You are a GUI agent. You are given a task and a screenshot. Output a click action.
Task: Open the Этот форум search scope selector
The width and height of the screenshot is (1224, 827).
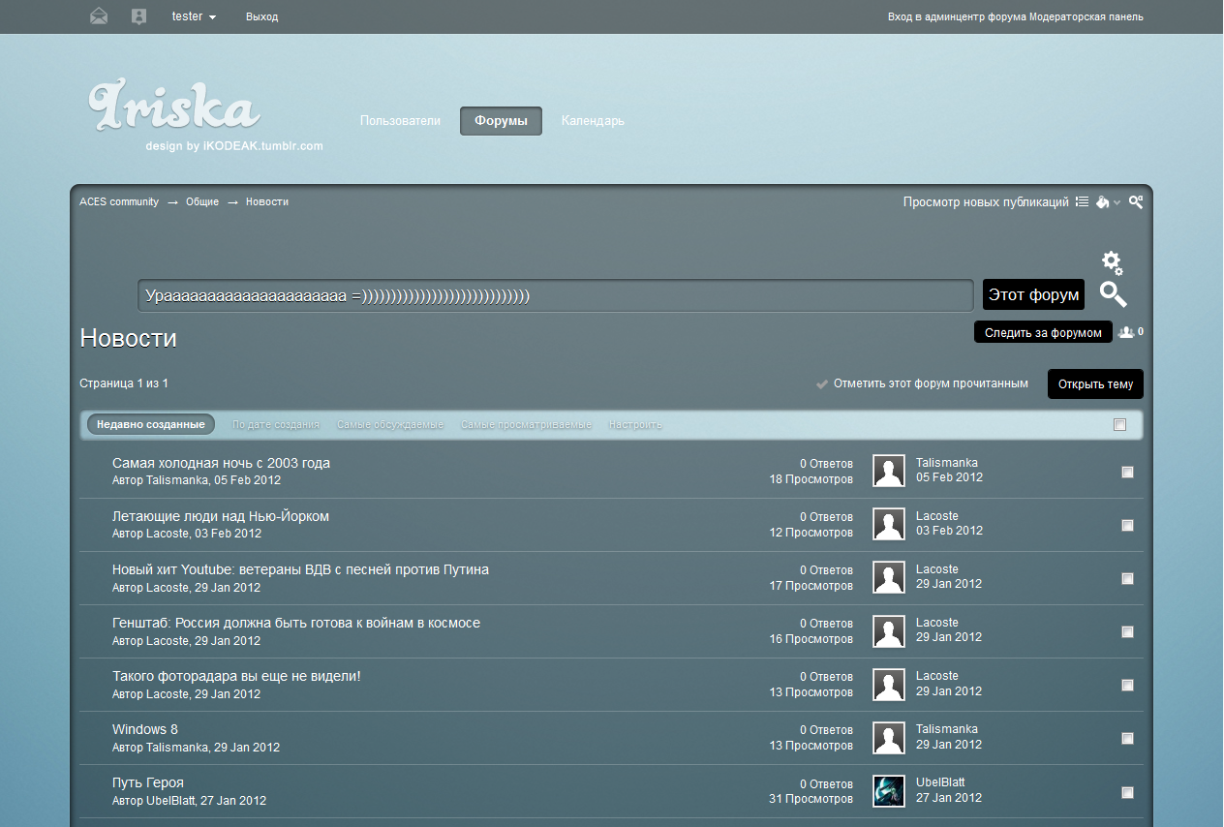click(x=1033, y=294)
